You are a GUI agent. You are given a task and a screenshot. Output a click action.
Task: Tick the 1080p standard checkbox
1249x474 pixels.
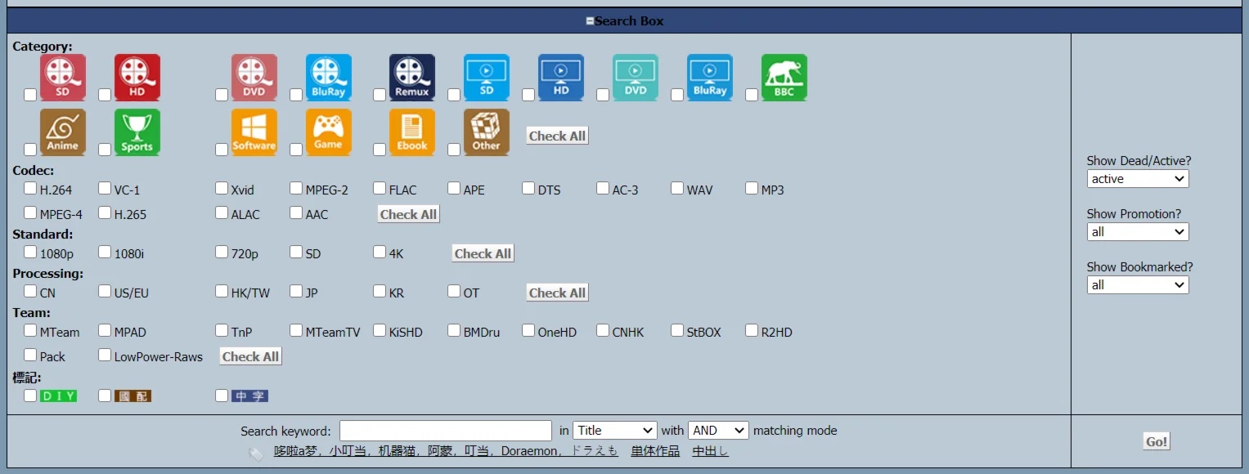coord(30,253)
